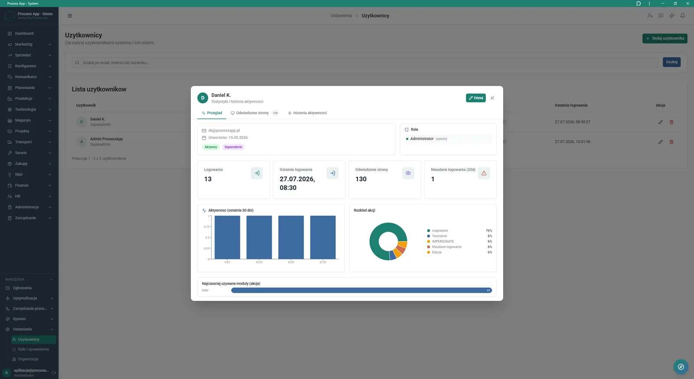The image size is (694, 379).
Task: Open Dashboard in the sidebar
Action: 29,33
